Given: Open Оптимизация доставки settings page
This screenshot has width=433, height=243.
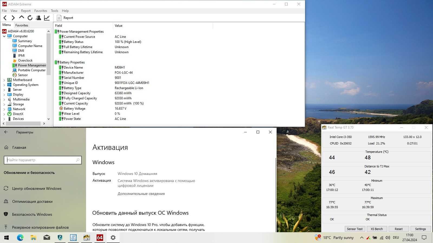Looking at the screenshot, I should tap(32, 201).
